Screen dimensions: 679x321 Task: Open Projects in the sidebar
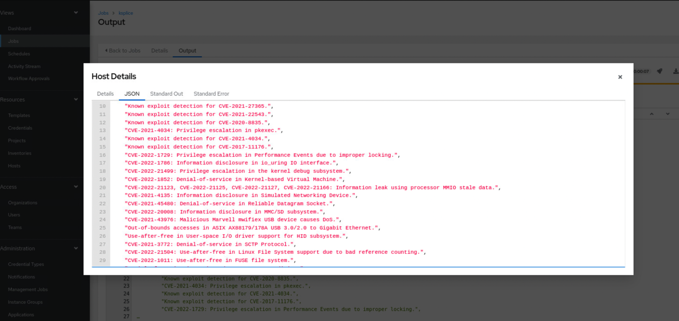(17, 141)
